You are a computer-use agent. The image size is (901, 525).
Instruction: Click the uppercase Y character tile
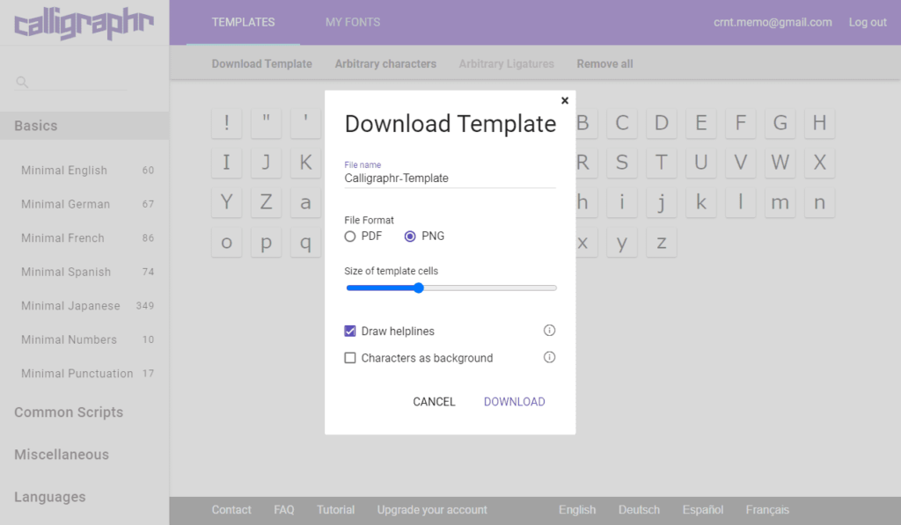click(226, 202)
